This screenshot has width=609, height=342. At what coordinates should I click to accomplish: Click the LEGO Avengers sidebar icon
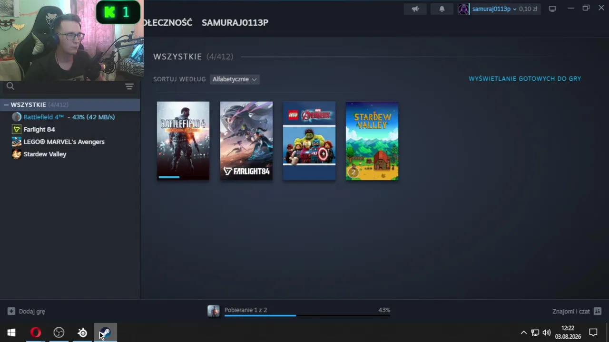coord(17,142)
